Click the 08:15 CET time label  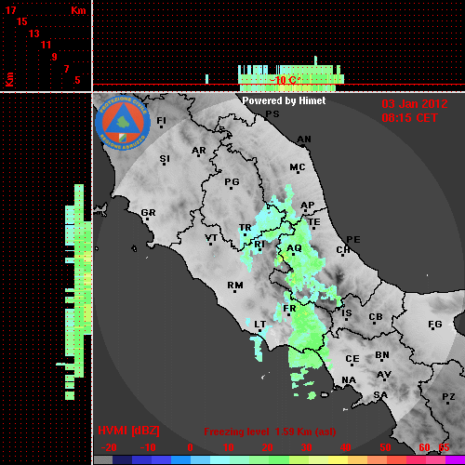coord(409,118)
